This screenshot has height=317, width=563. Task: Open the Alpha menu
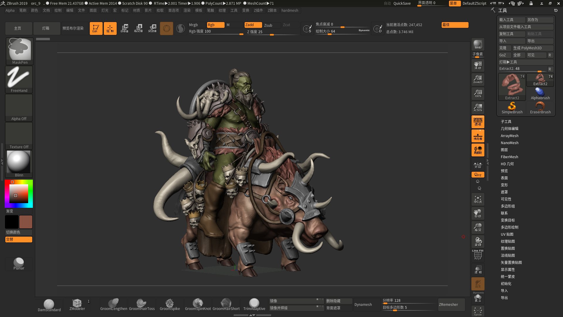10,10
